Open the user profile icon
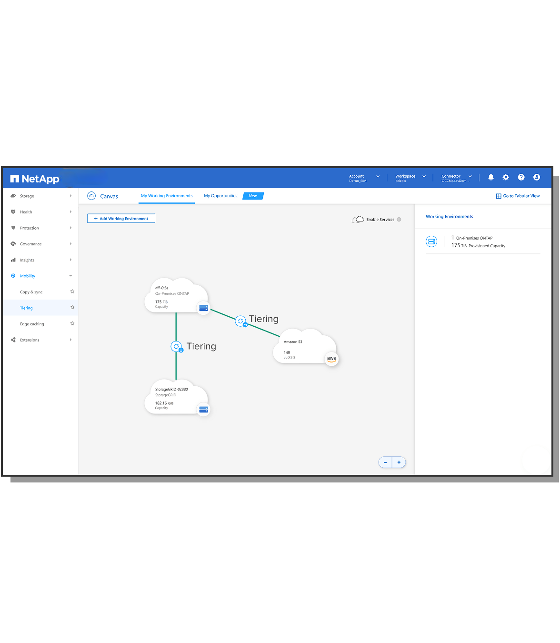This screenshot has height=643, width=560. tap(536, 177)
